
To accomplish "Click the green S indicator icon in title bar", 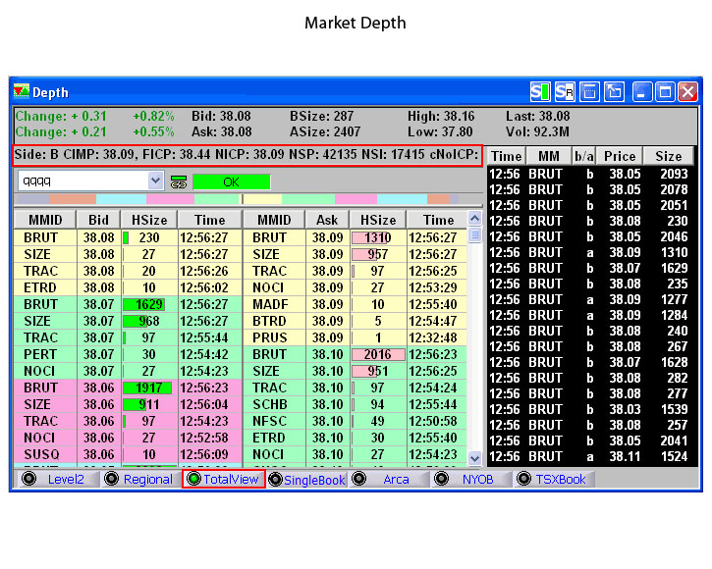I will click(x=539, y=92).
